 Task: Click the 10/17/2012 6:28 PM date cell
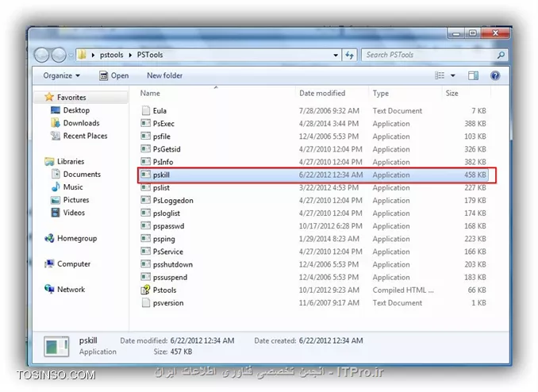click(x=330, y=226)
